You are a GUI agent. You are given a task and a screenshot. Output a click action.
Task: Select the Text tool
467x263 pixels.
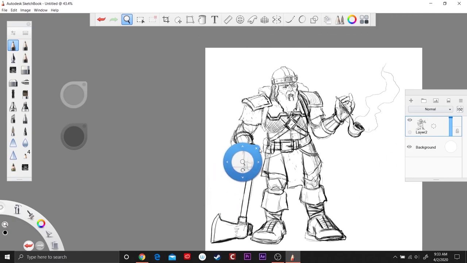pyautogui.click(x=215, y=20)
